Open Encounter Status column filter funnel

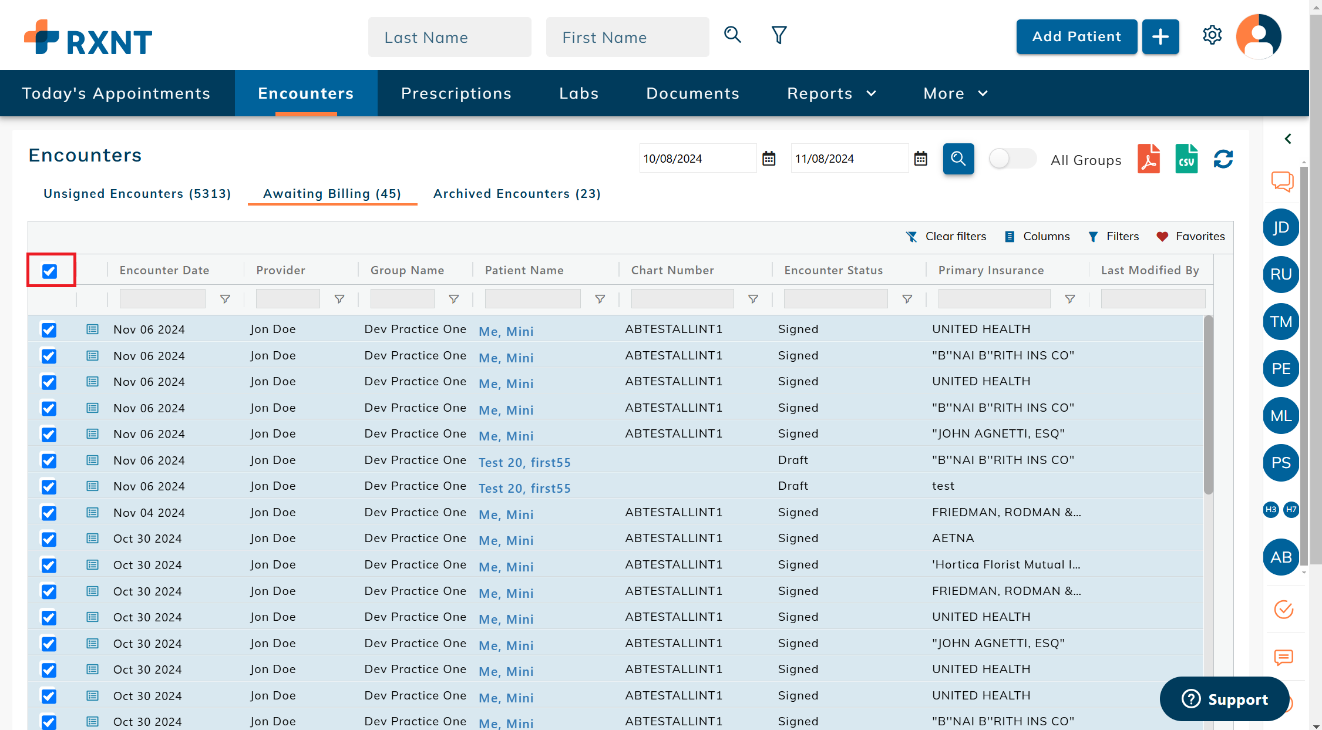coord(907,300)
